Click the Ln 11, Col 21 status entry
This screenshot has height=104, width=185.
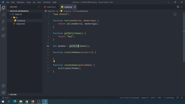click(129, 98)
